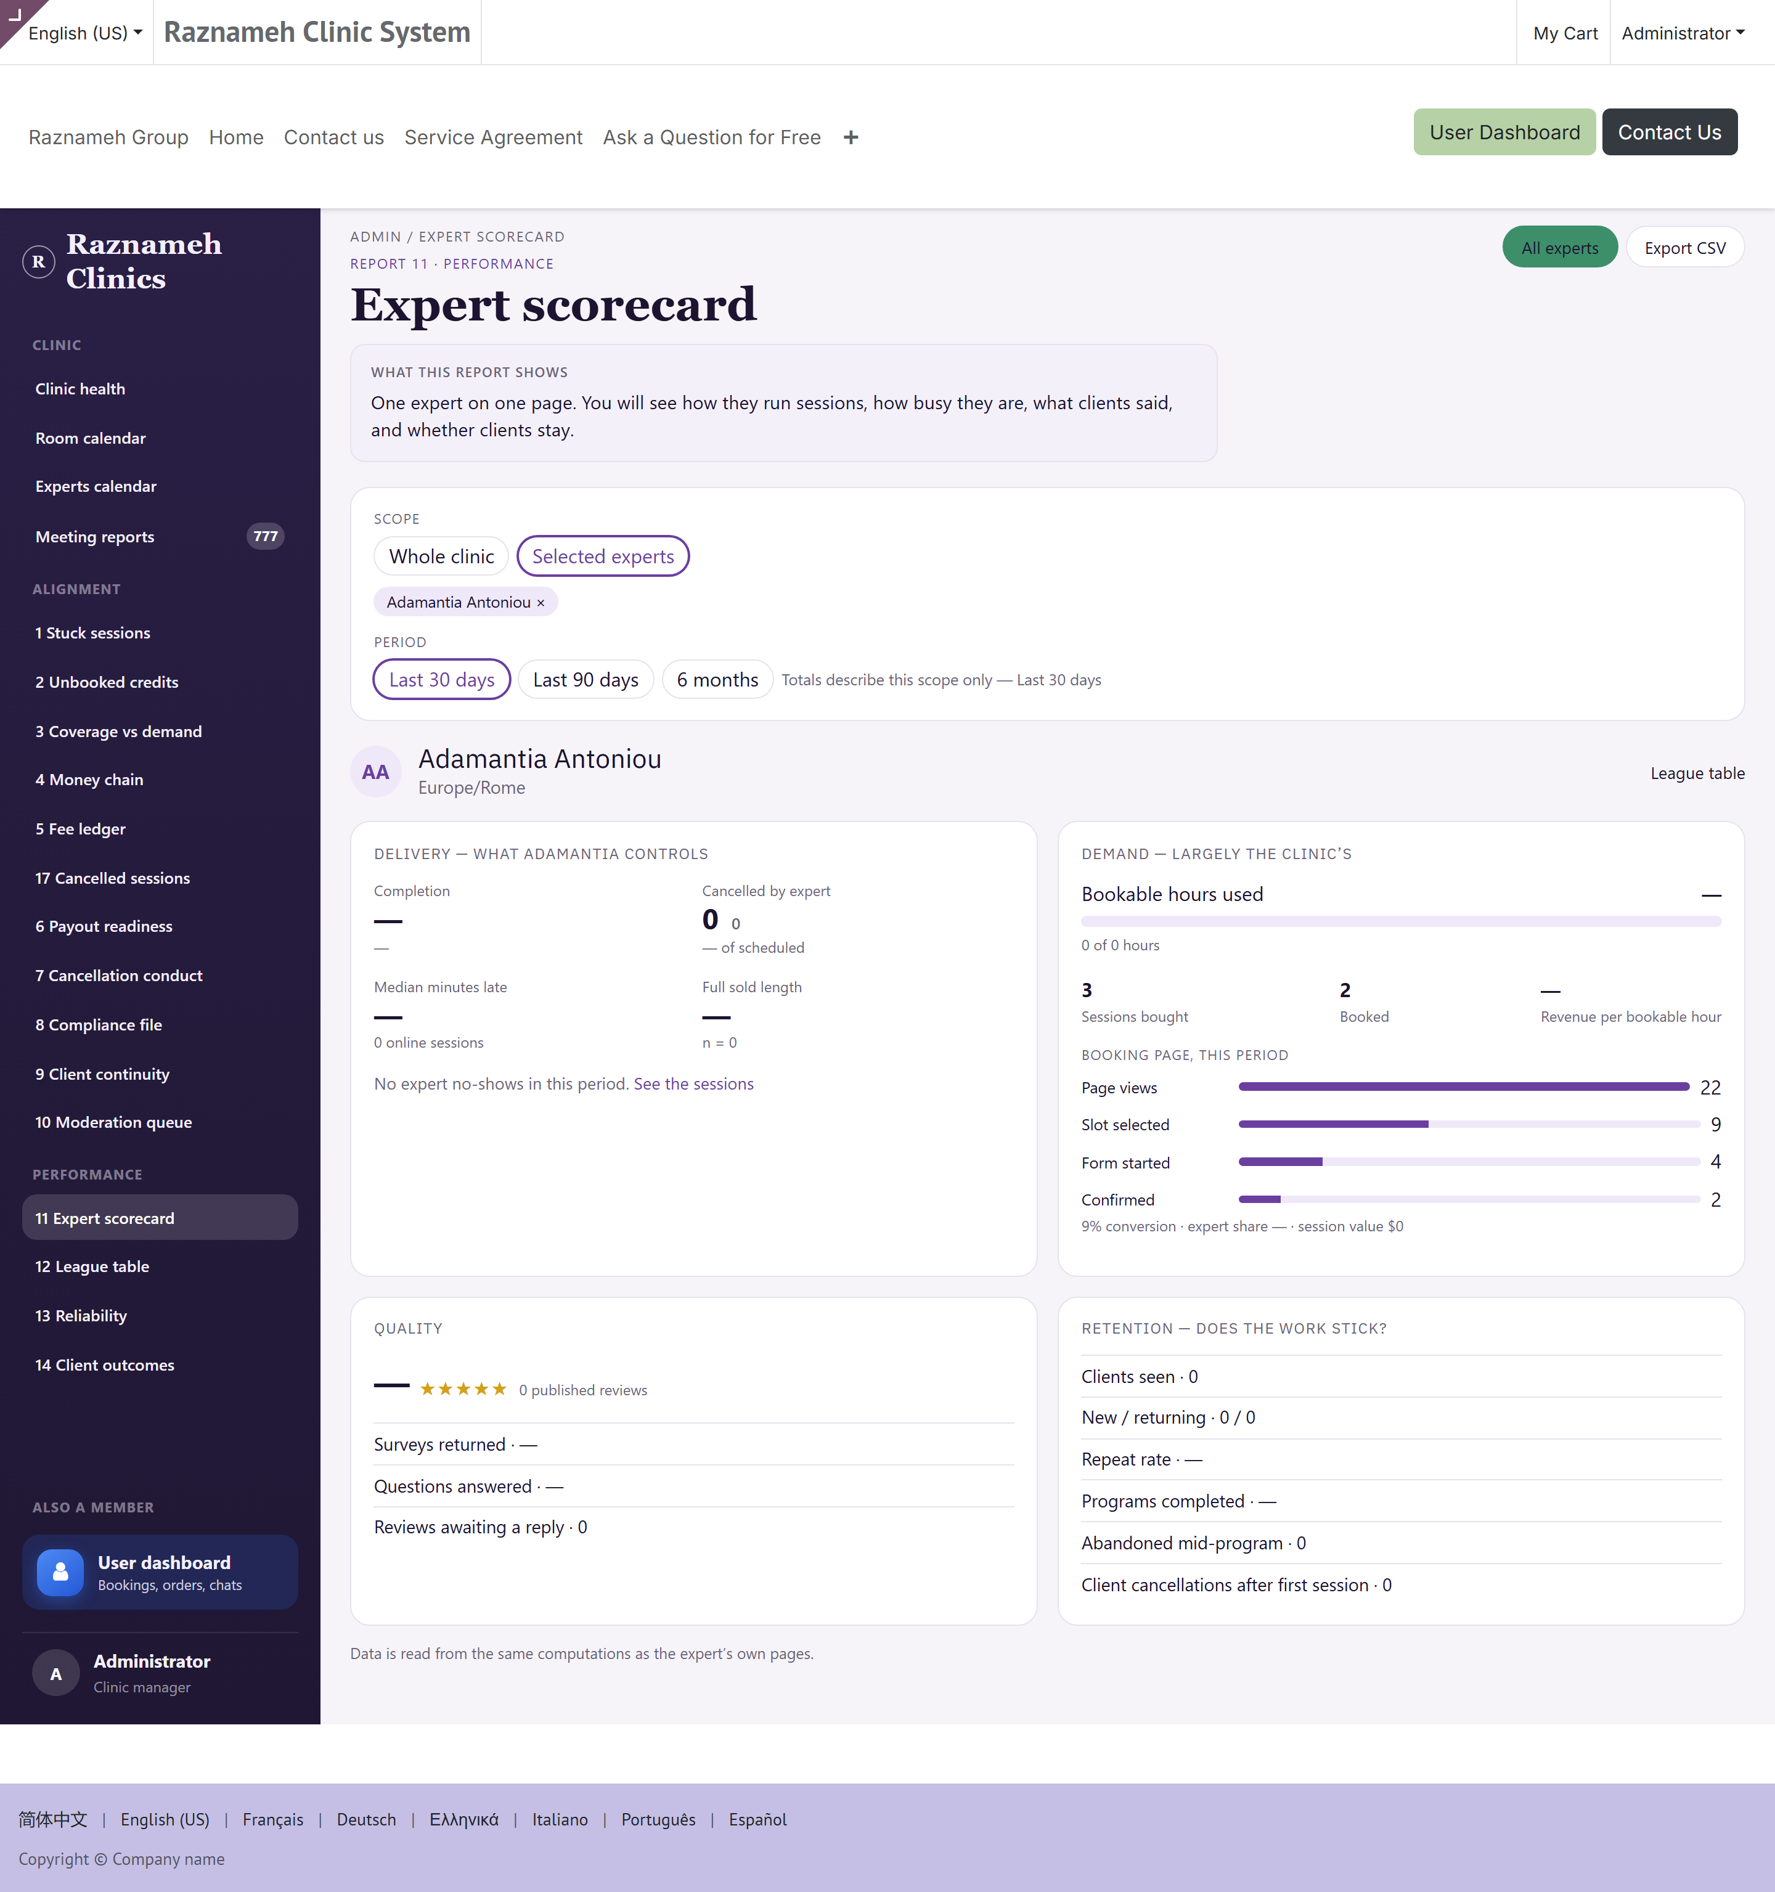Click the blue user dashboard person icon
This screenshot has height=1892, width=1775.
60,1572
